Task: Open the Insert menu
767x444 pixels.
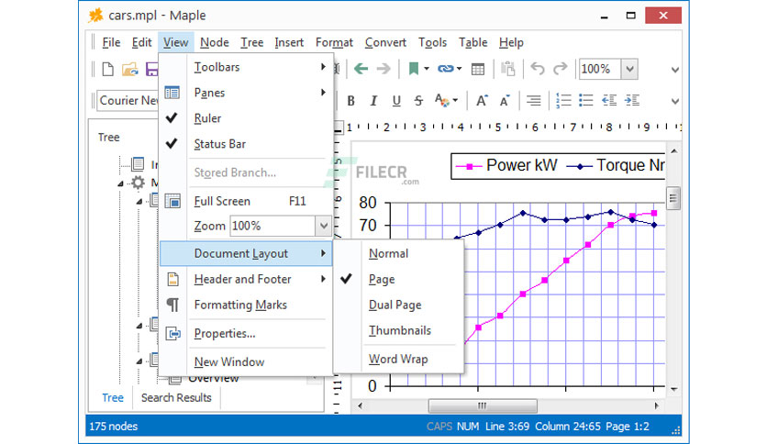Action: [289, 42]
